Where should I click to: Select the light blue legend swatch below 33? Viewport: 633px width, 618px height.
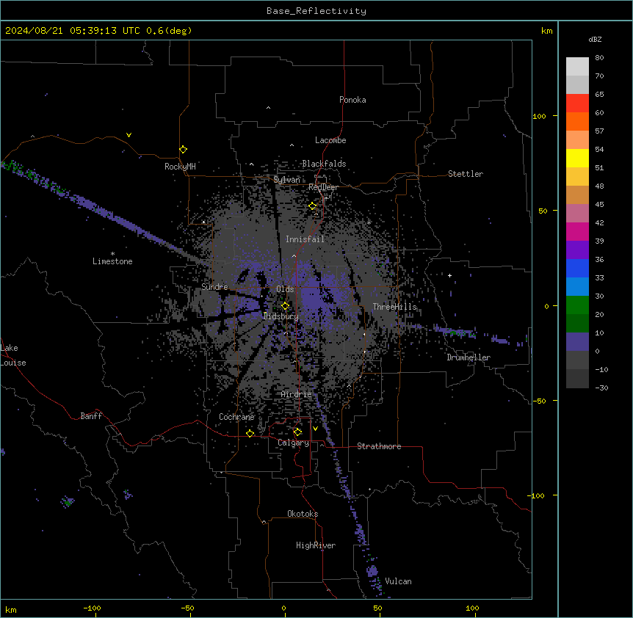tap(577, 286)
